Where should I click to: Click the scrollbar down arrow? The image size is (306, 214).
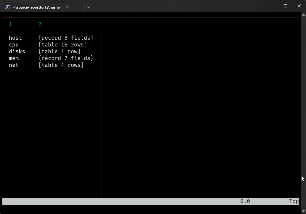[303, 211]
